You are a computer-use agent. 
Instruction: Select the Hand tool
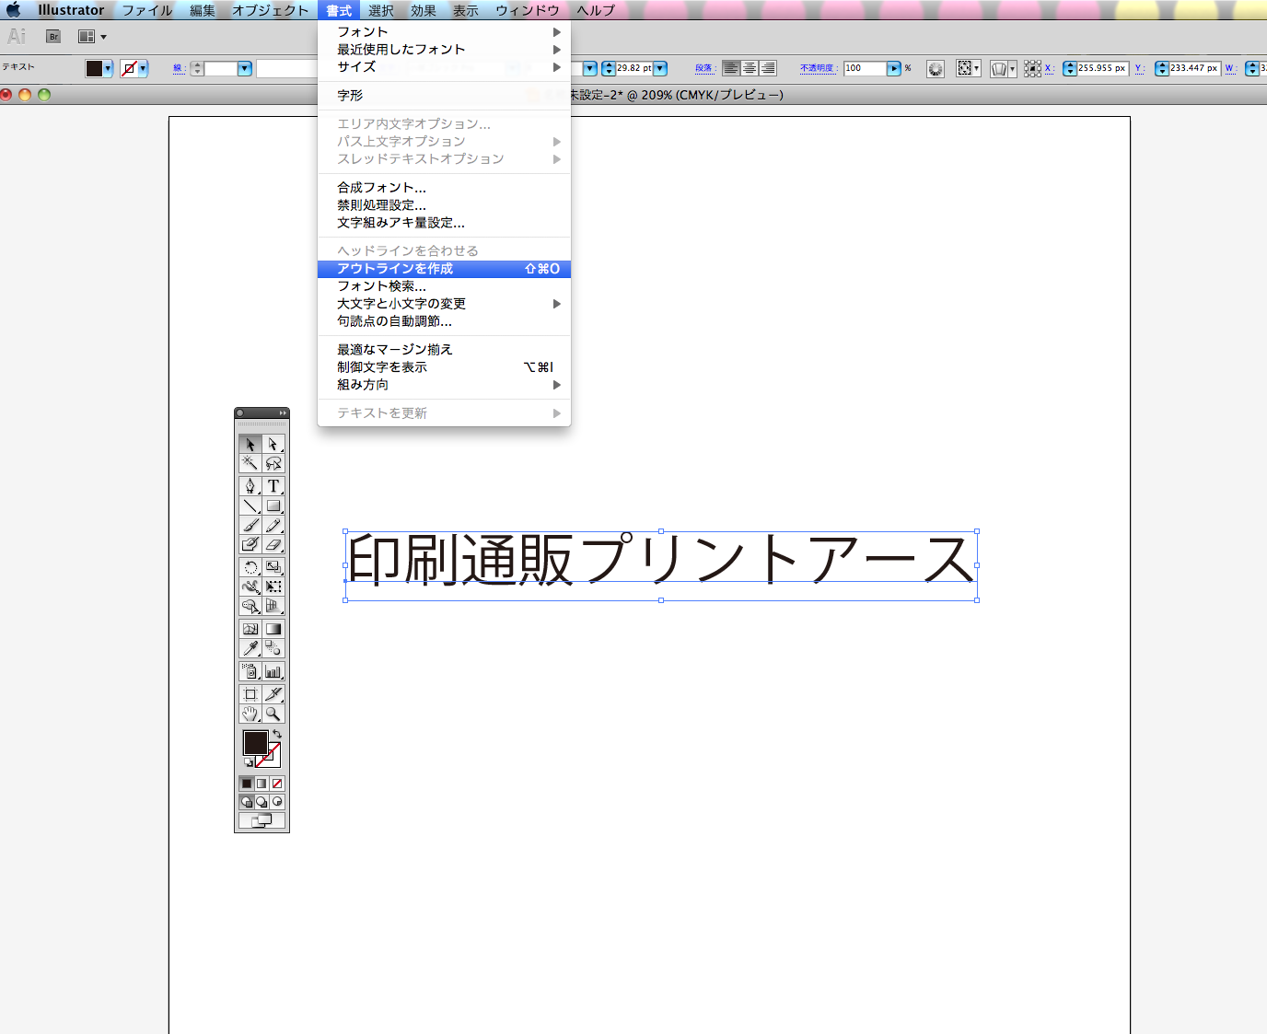250,714
